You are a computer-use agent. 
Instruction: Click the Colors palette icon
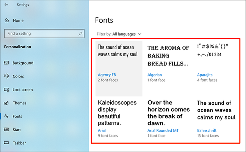pos(6,76)
